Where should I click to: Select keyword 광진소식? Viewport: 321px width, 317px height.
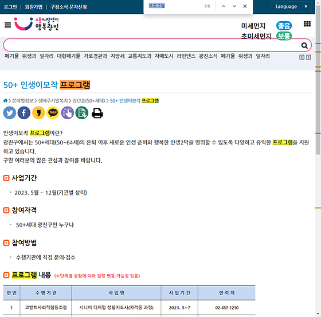pos(208,56)
